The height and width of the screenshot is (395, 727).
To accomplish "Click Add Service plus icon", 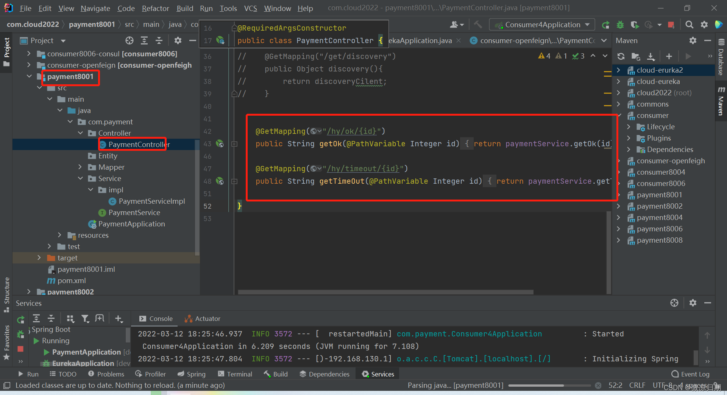I will click(119, 319).
